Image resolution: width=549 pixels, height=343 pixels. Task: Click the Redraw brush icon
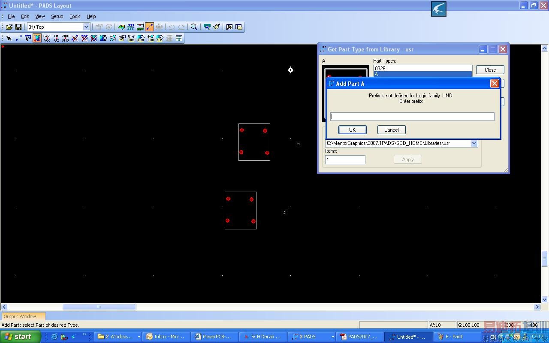point(217,27)
